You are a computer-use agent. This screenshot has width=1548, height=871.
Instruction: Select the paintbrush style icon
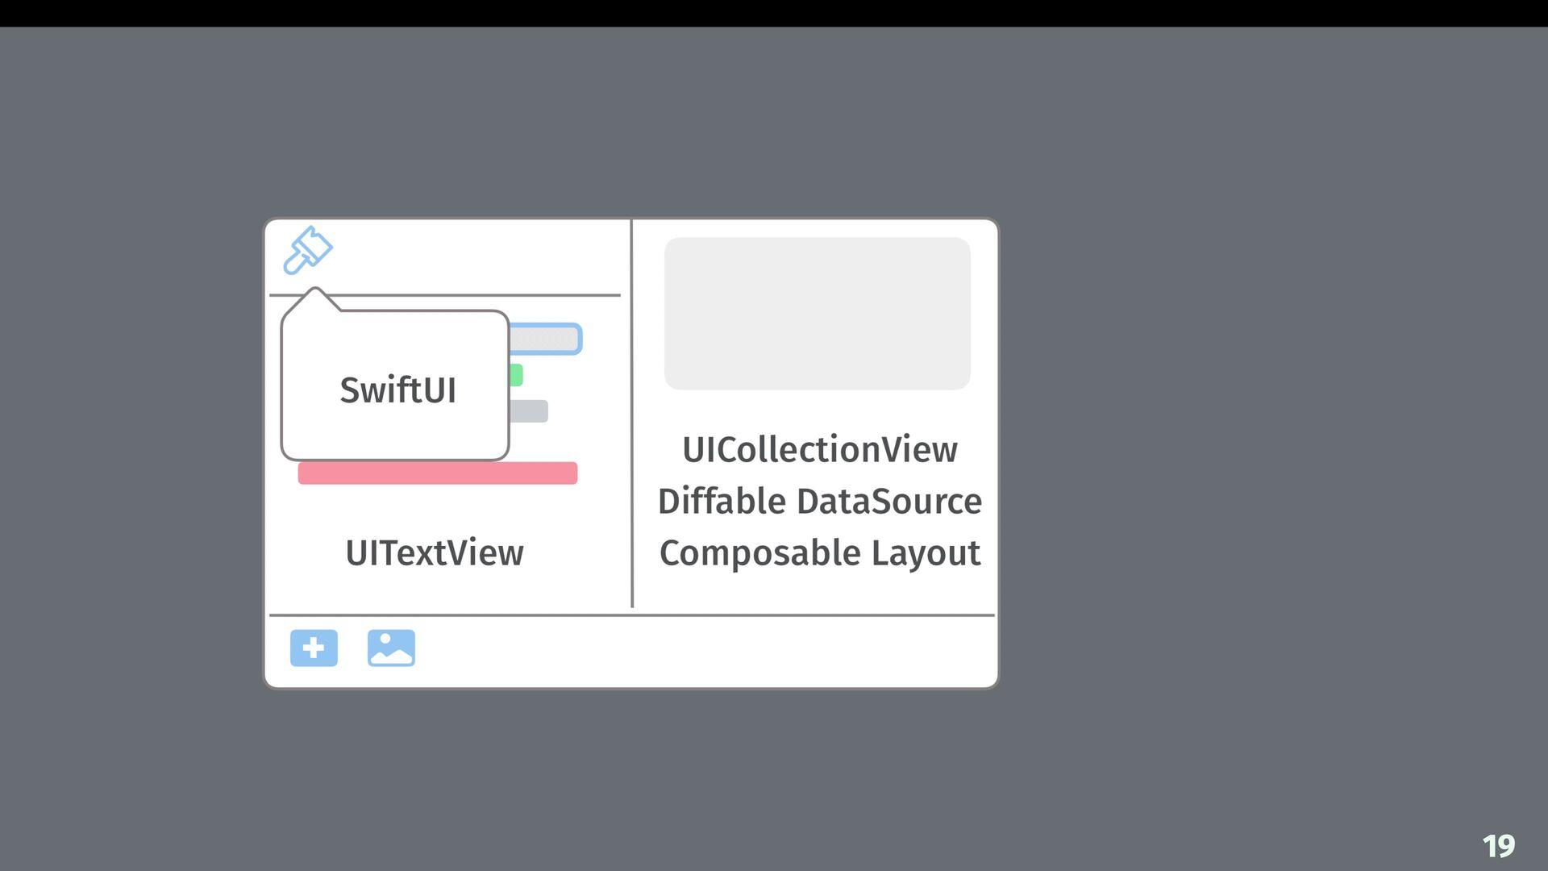pyautogui.click(x=308, y=250)
